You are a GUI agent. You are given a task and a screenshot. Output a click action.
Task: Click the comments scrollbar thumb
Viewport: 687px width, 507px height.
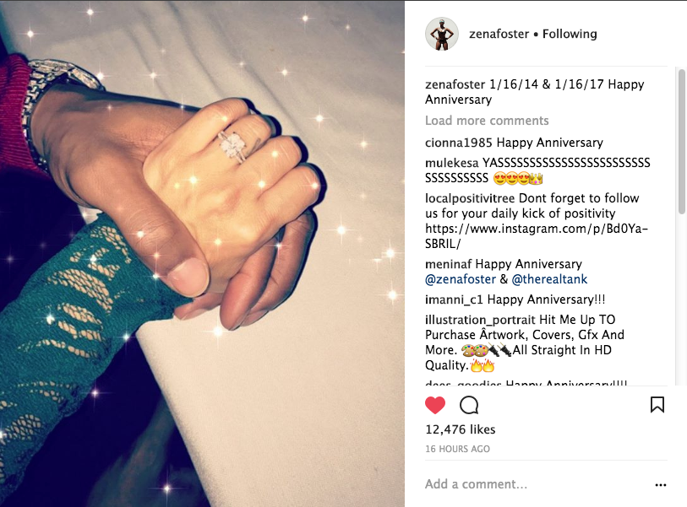[x=681, y=141]
